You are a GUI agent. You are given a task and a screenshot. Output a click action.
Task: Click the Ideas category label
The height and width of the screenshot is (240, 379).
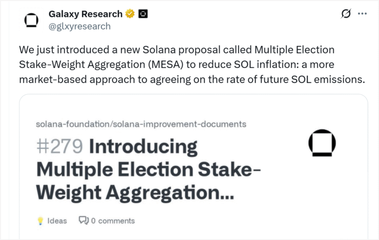57,221
